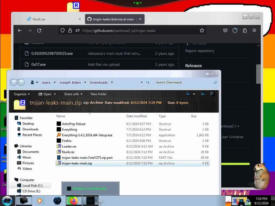
Task: Click the Explorer forward navigation button
Action: pos(21,82)
